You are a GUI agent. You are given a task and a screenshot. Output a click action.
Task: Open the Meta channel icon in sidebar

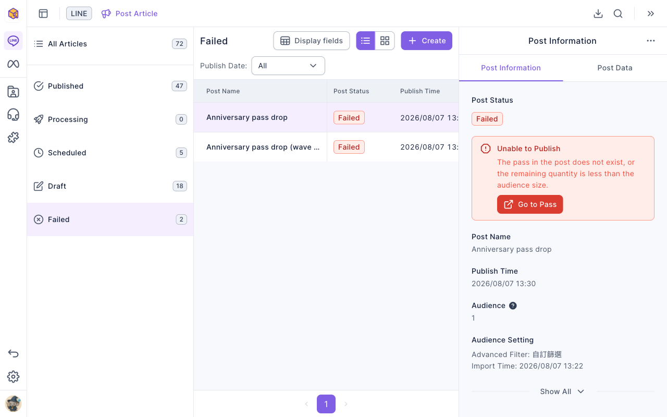(13, 64)
